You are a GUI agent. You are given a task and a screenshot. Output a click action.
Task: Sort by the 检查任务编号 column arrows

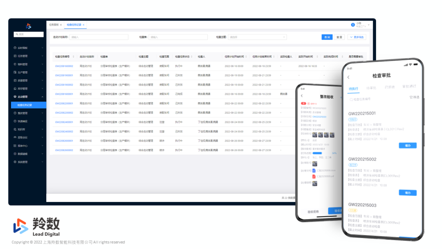pos(73,57)
